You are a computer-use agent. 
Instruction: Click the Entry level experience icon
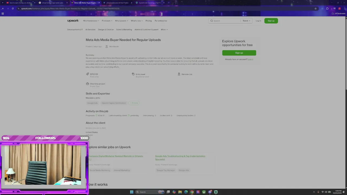[x=133, y=74]
